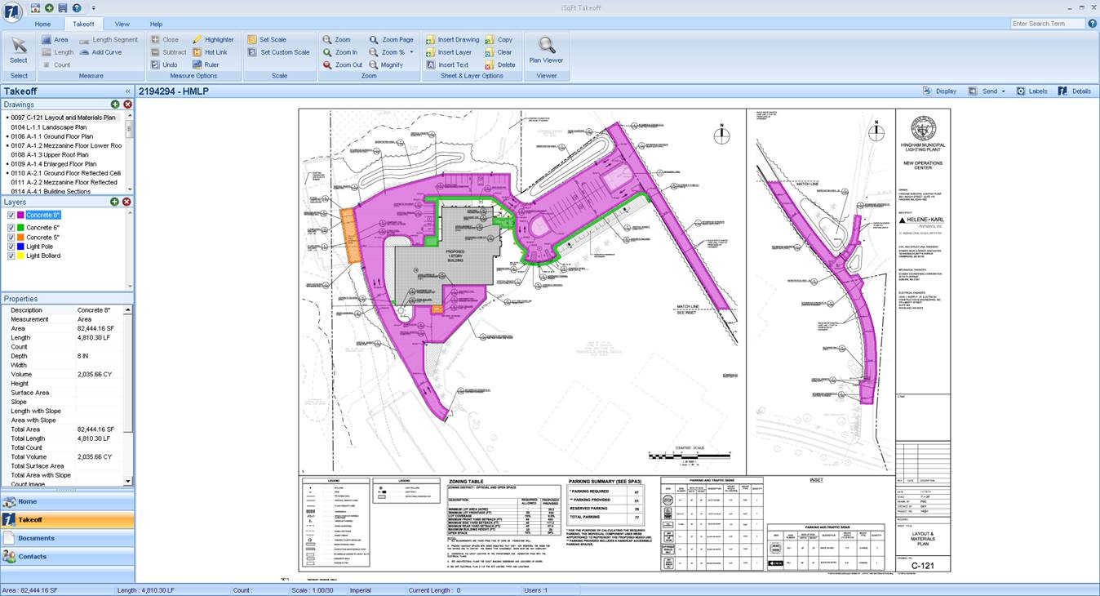Open the Plan Viewer
Image resolution: width=1100 pixels, height=596 pixels.
(546, 49)
